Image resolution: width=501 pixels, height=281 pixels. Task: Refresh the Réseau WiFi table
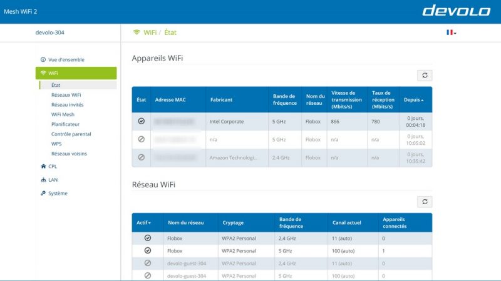click(425, 202)
